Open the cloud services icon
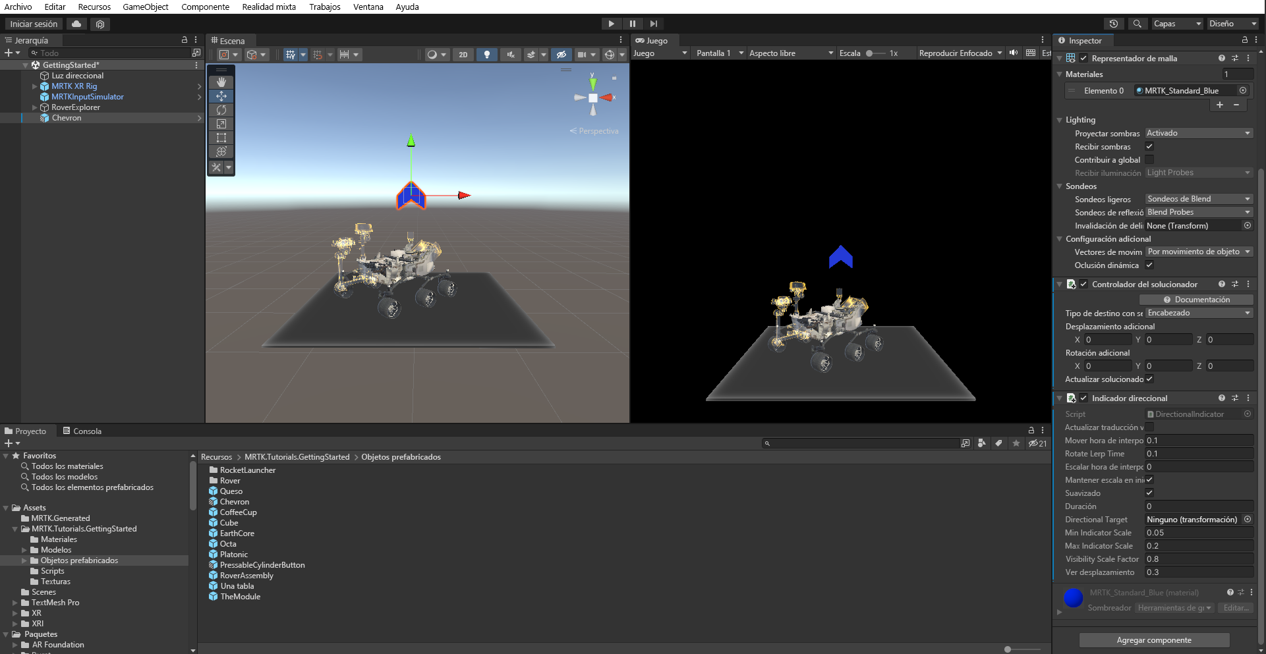This screenshot has width=1266, height=654. (77, 24)
